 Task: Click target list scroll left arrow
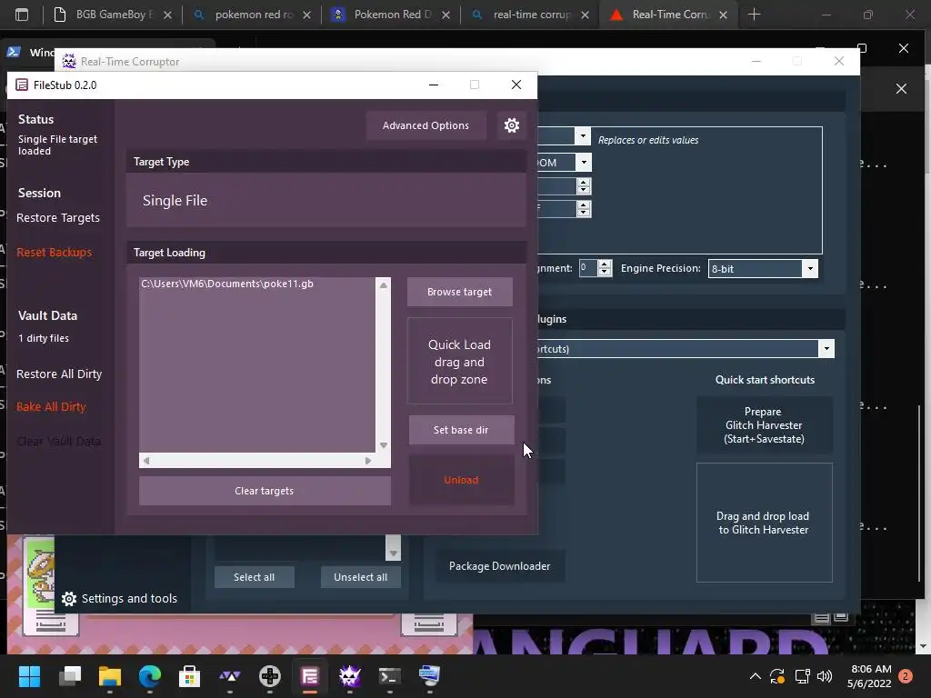pyautogui.click(x=146, y=461)
